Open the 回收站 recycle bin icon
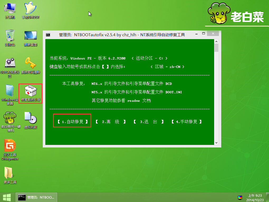 (10, 38)
